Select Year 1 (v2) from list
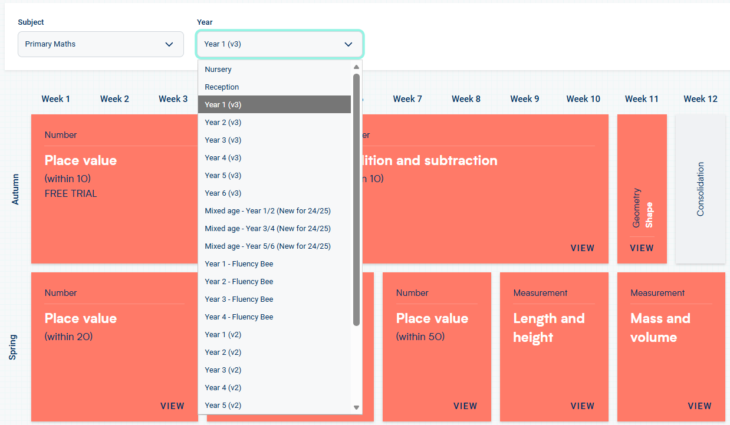Viewport: 730px width, 425px height. point(223,335)
